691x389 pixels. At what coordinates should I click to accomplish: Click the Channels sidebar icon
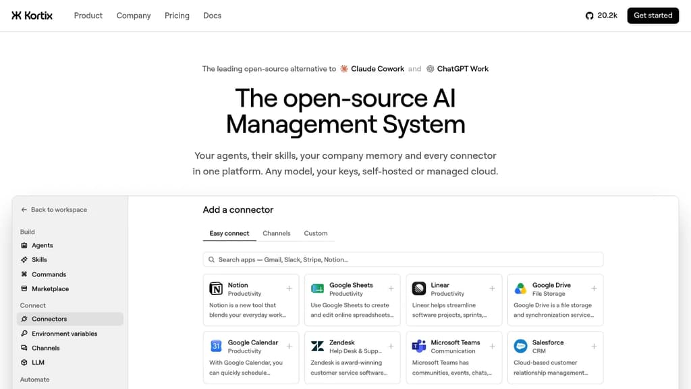coord(24,348)
